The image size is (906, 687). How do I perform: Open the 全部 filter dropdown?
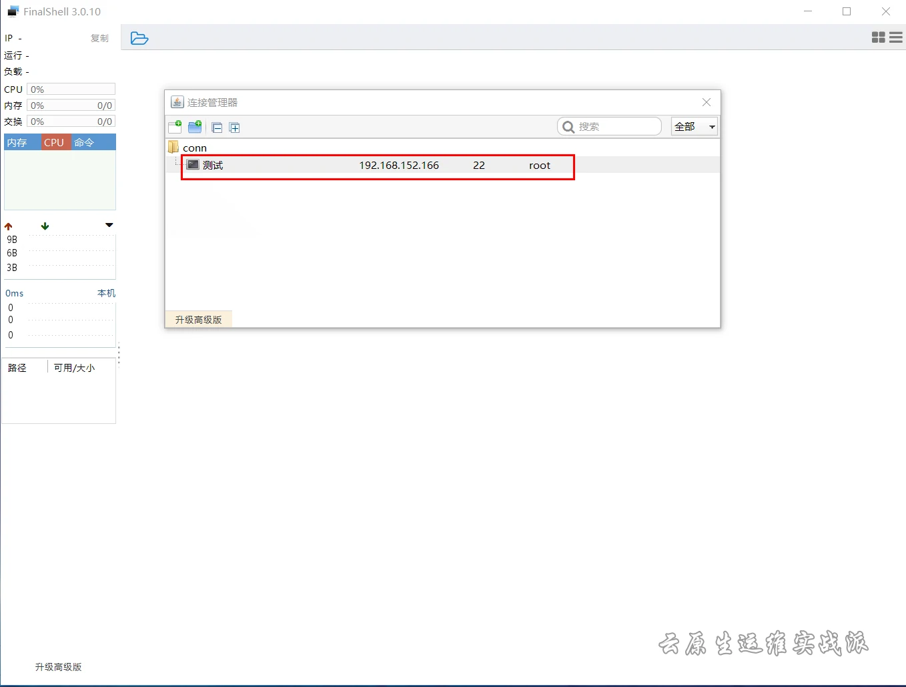(x=694, y=126)
